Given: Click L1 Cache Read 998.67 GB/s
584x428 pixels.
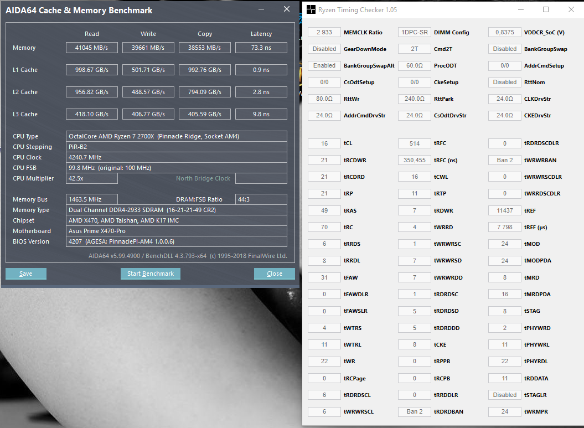Looking at the screenshot, I should (x=92, y=70).
